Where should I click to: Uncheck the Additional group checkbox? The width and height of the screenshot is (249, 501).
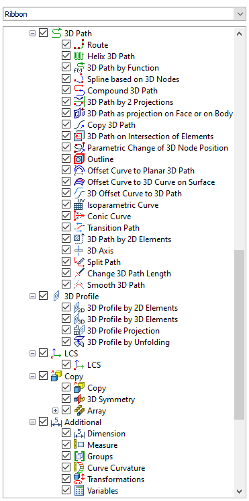[43, 422]
